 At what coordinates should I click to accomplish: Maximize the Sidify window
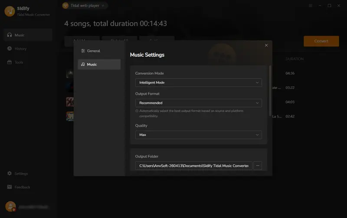click(329, 6)
